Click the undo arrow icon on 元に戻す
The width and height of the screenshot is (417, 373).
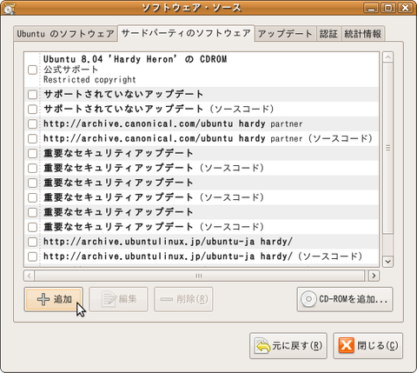click(x=262, y=346)
